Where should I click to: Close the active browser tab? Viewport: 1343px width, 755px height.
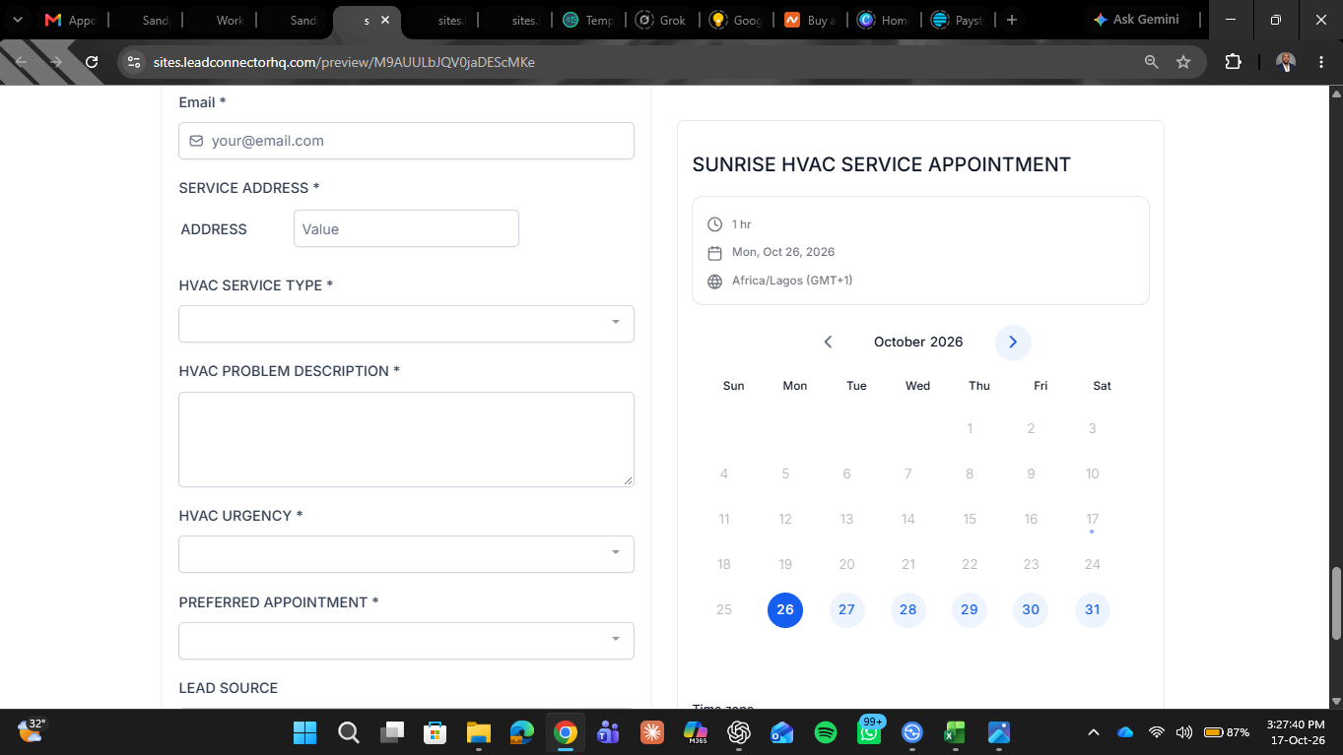click(384, 20)
